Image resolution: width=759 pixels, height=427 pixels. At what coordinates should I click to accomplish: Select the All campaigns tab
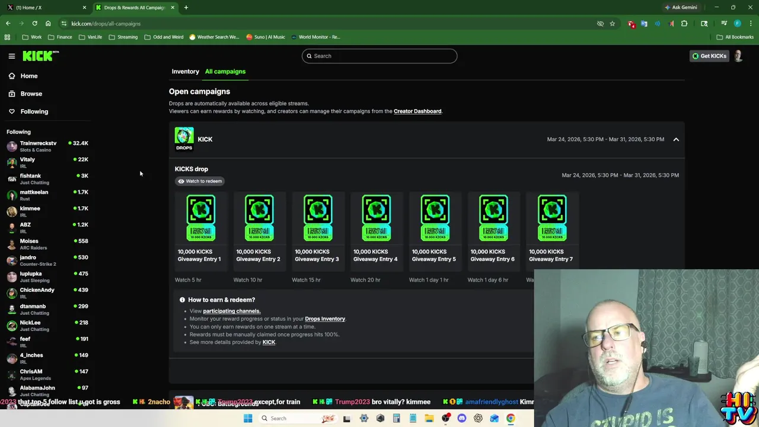(x=225, y=71)
